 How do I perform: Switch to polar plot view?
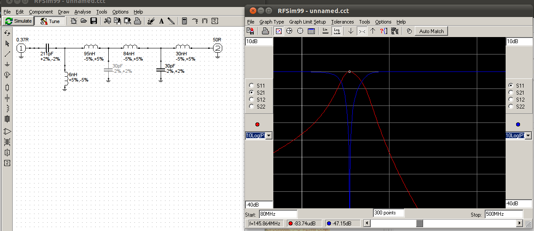pos(300,31)
